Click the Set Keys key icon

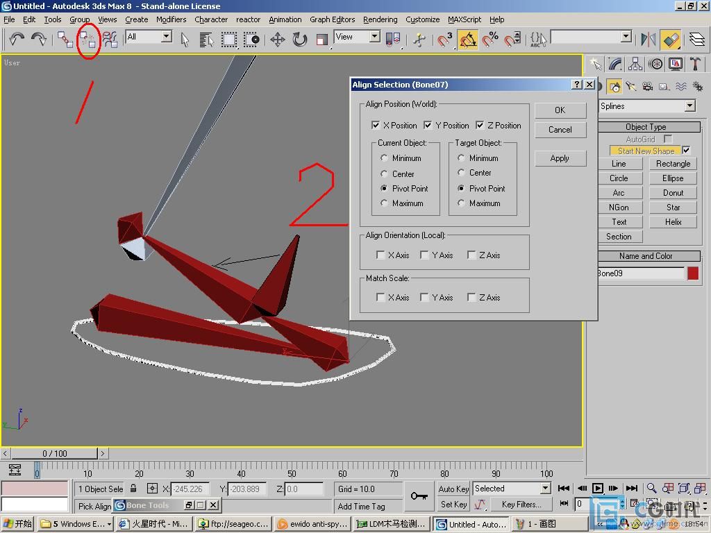tap(419, 496)
